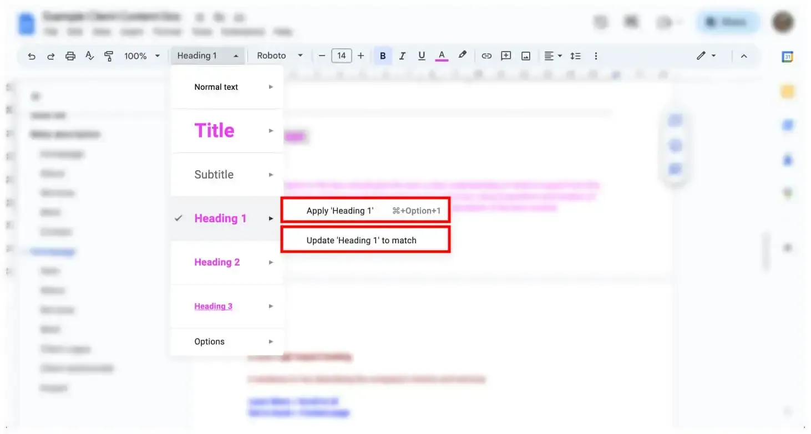
Task: Click the Insert image icon
Action: [526, 56]
